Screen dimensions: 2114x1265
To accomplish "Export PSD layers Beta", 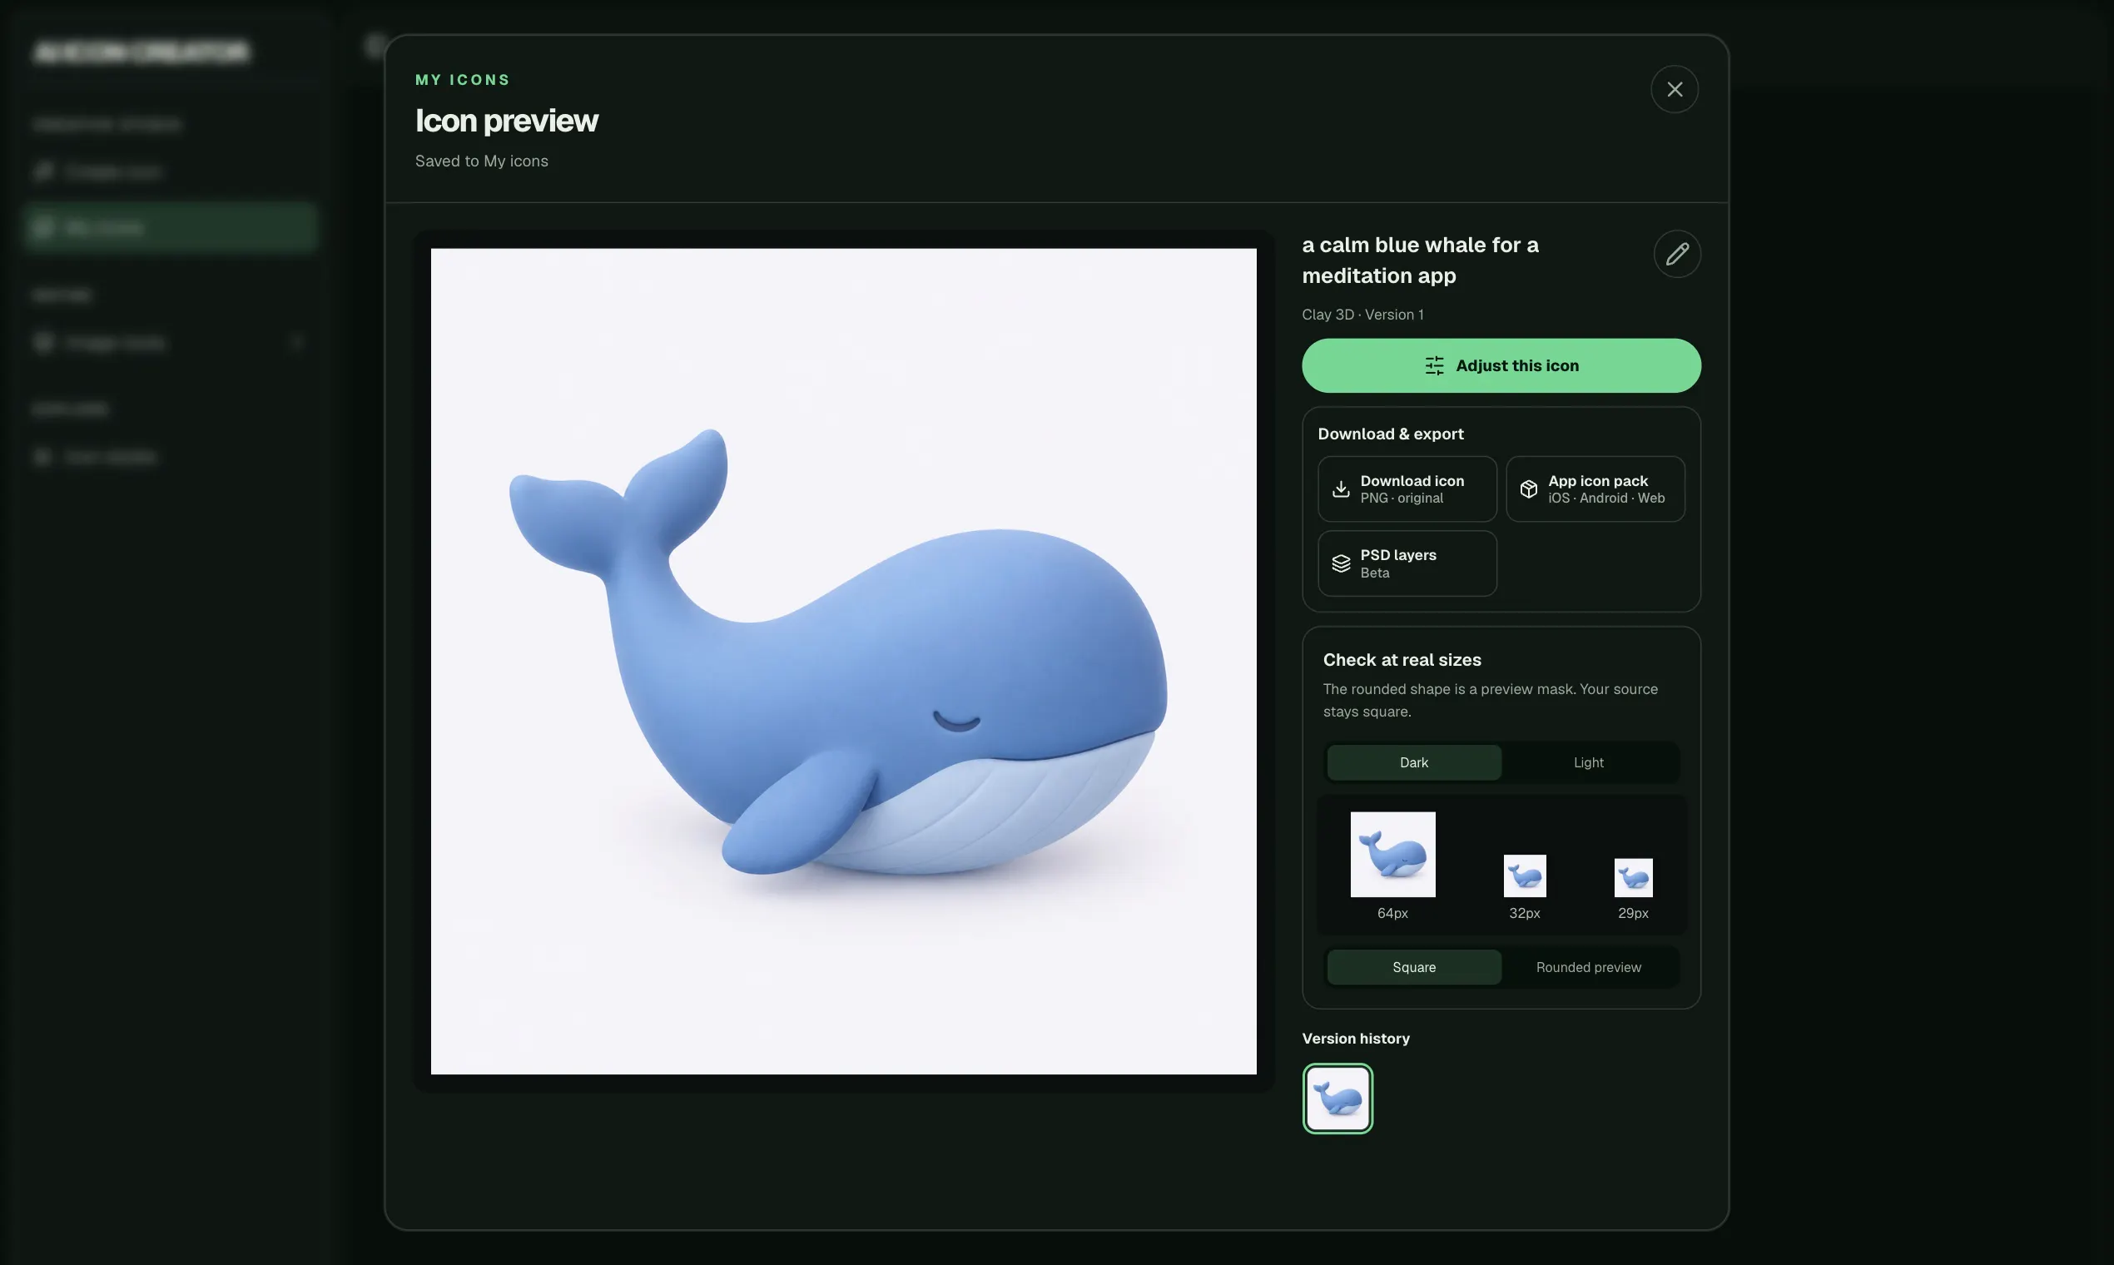I will (x=1407, y=563).
